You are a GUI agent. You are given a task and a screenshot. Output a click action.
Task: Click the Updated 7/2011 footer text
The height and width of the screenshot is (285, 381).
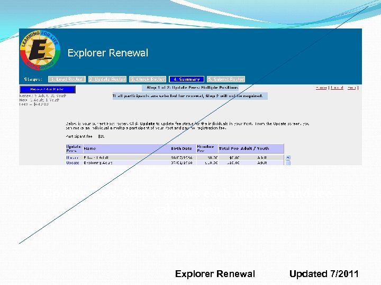324,274
